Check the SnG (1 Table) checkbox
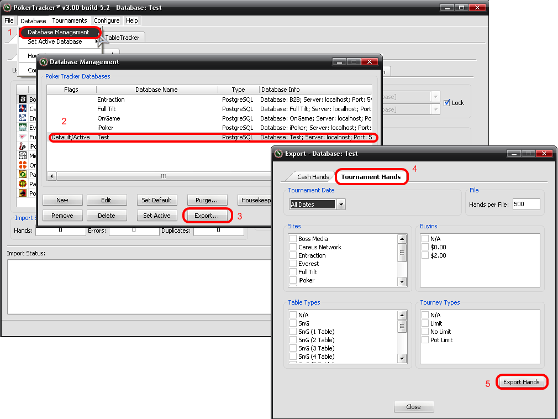 (x=293, y=332)
